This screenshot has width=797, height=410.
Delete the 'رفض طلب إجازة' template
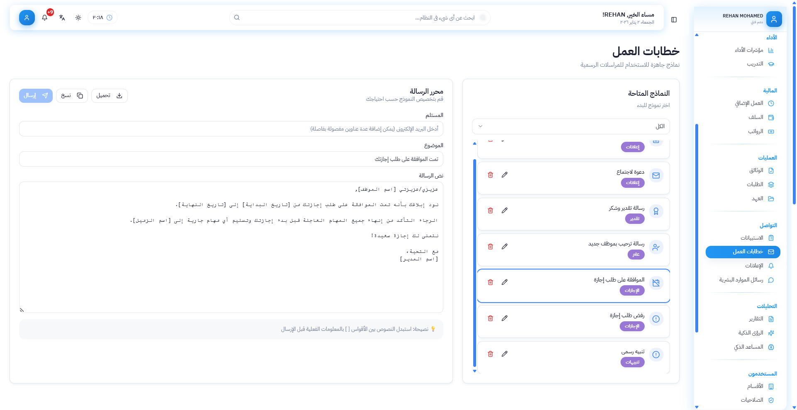pyautogui.click(x=490, y=318)
